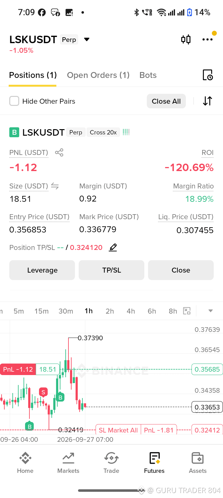The height and width of the screenshot is (498, 223).
Task: Open the candlestick chart icon
Action: [186, 39]
